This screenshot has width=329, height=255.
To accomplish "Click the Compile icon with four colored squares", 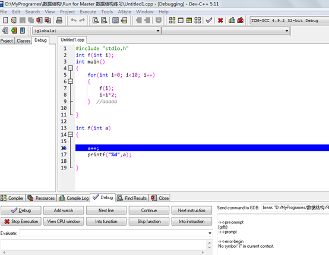I will pos(172,20).
